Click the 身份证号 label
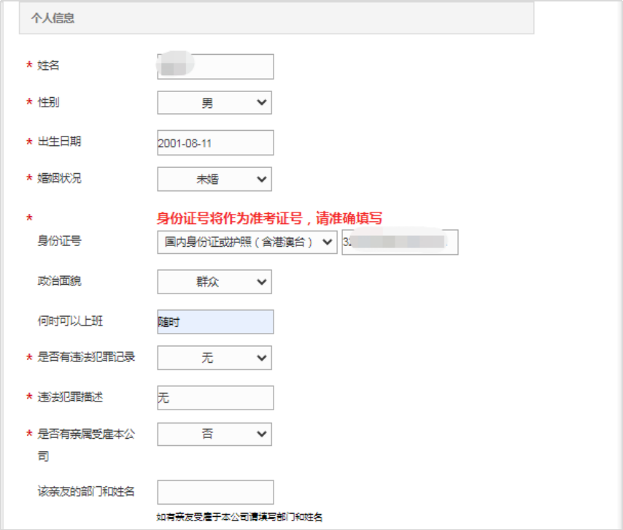The height and width of the screenshot is (530, 623). (x=59, y=241)
